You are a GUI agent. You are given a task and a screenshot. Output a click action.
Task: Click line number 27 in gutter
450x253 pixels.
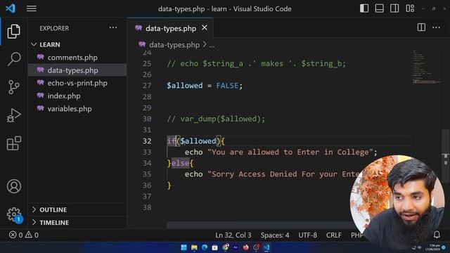coord(147,86)
